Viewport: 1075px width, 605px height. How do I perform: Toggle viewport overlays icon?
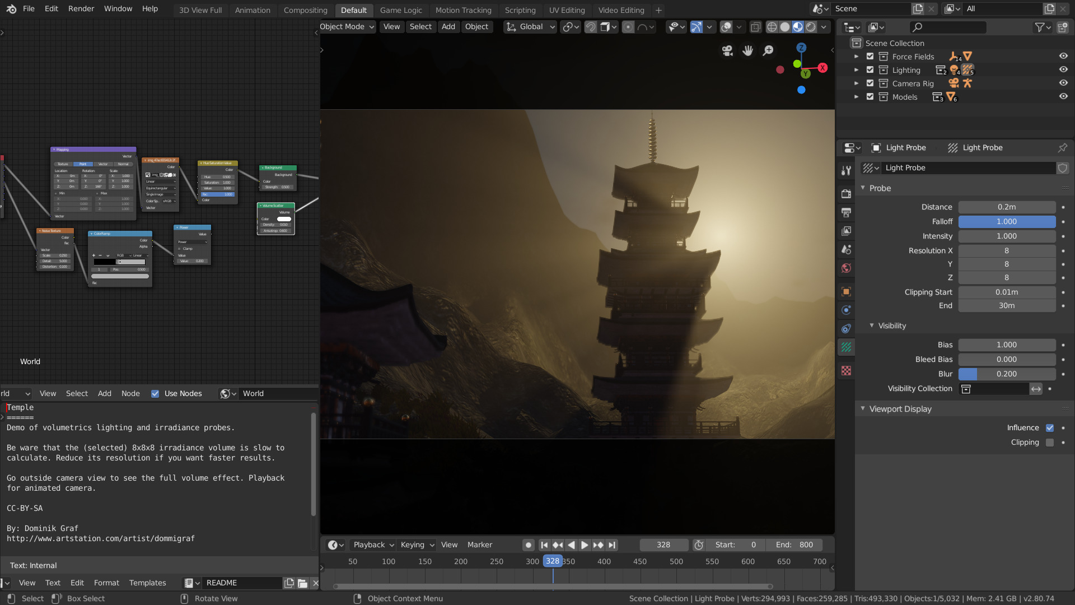click(x=726, y=27)
